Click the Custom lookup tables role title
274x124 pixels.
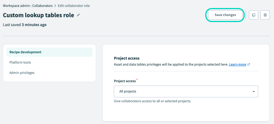point(39,15)
